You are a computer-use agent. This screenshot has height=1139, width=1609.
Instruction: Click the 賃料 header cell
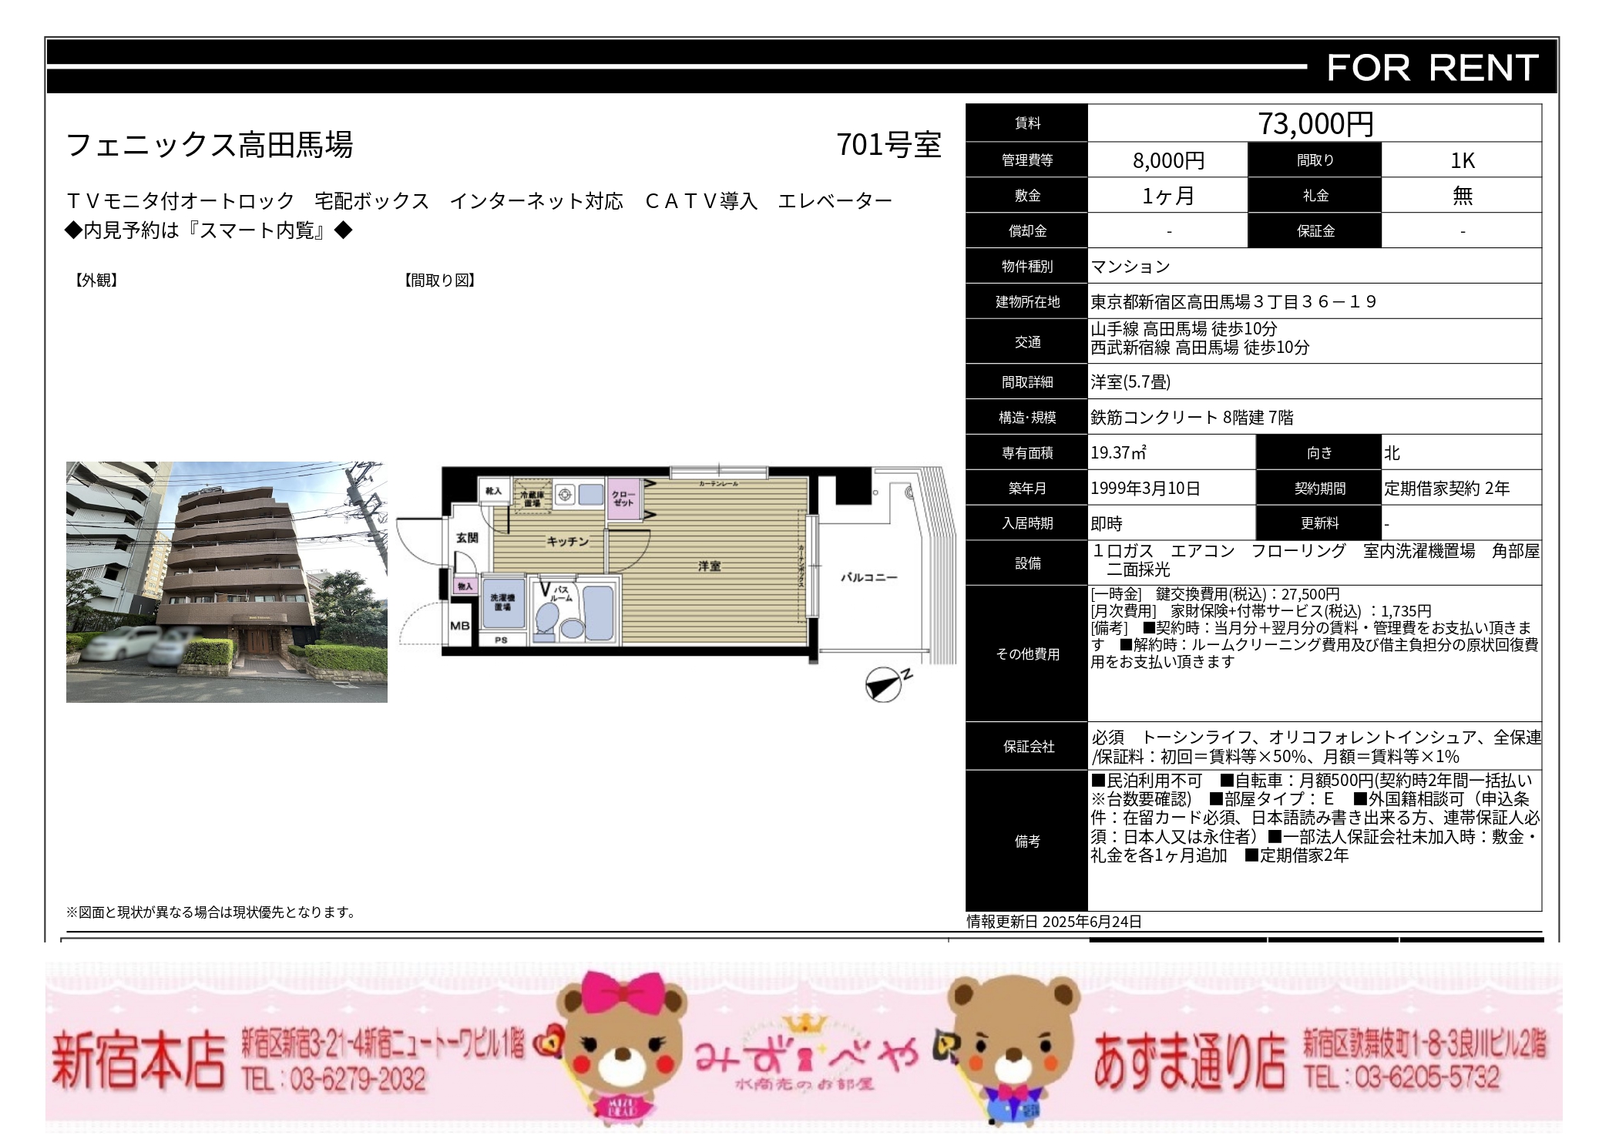coord(1027,123)
